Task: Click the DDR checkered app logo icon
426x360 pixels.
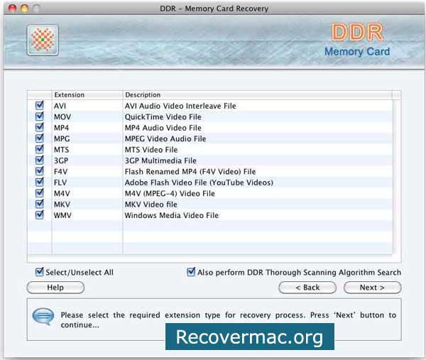Action: [43, 40]
